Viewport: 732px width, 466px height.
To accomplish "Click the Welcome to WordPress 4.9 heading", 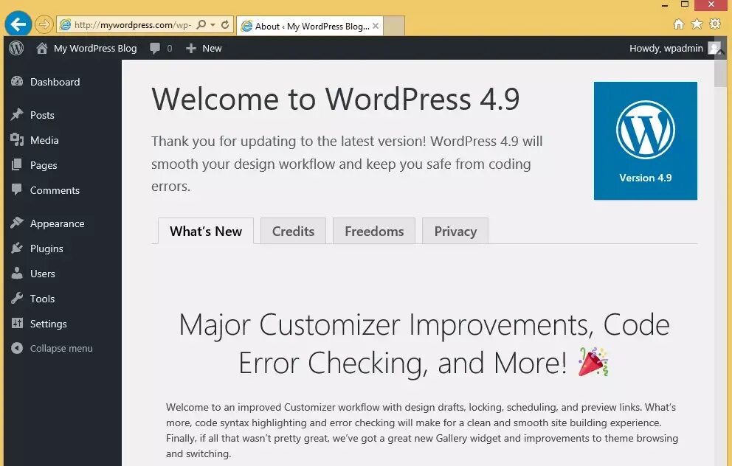I will click(335, 99).
